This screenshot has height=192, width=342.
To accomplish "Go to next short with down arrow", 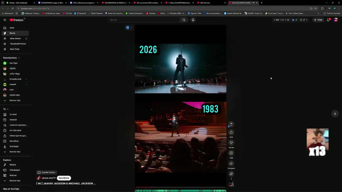I will click(x=335, y=114).
